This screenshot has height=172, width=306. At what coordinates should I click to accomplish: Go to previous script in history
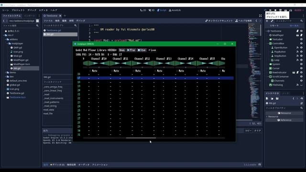[256, 21]
